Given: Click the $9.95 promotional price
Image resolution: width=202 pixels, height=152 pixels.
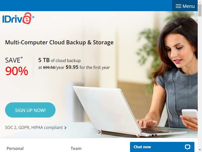Looking at the screenshot, I should [72, 67].
